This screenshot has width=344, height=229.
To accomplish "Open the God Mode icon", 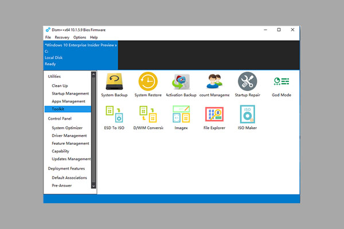I will point(281,82).
